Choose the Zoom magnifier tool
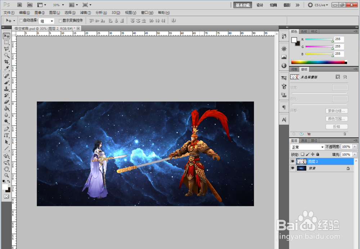 point(6,175)
